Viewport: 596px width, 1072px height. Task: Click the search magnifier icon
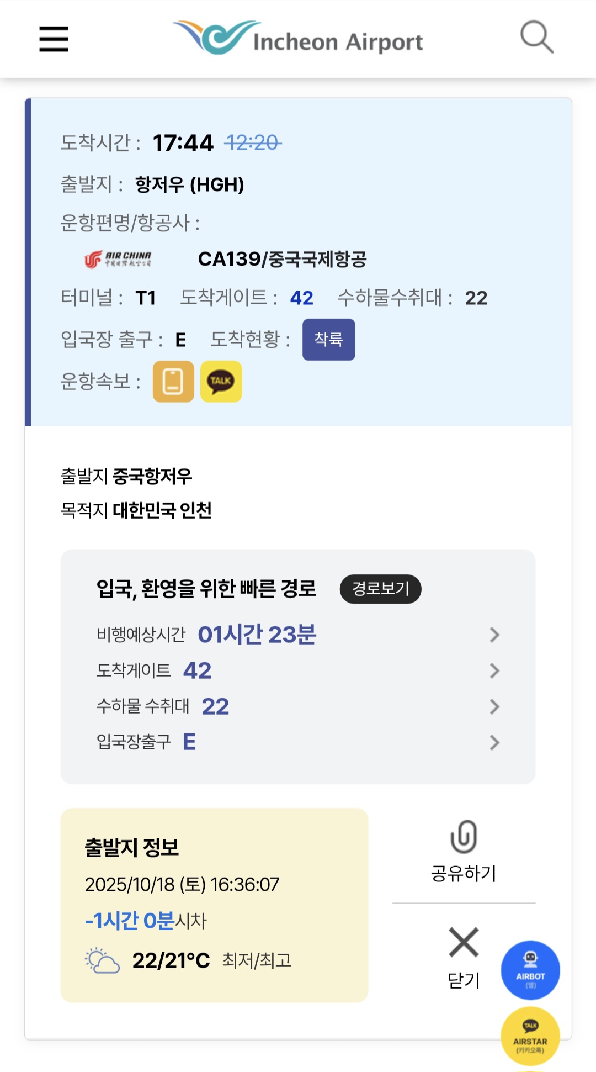(536, 37)
